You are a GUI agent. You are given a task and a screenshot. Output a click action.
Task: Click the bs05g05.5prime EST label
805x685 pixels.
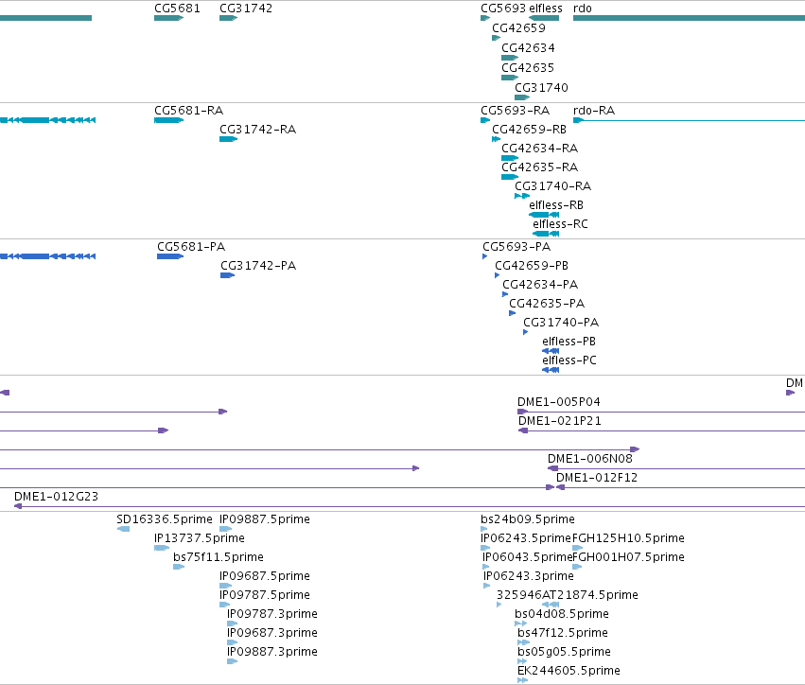pos(564,653)
